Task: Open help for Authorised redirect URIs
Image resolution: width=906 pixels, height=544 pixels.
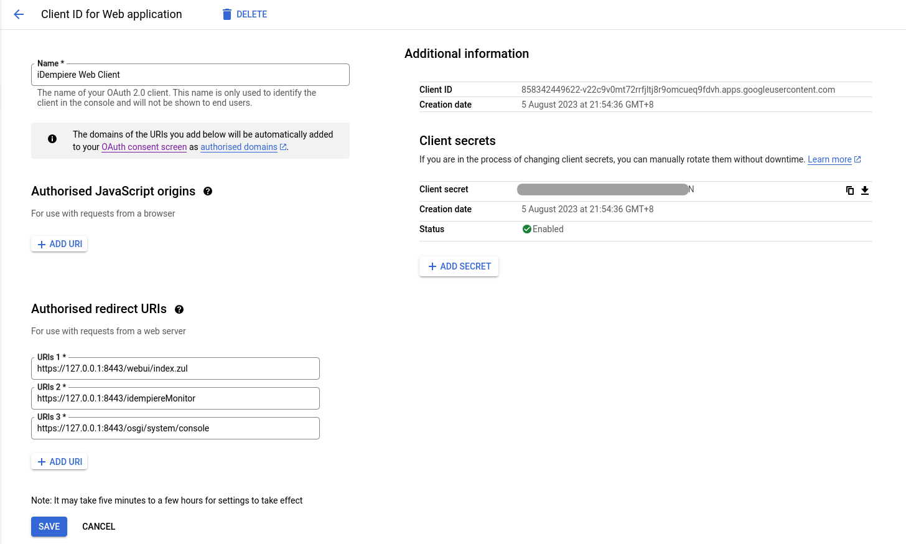Action: tap(179, 309)
